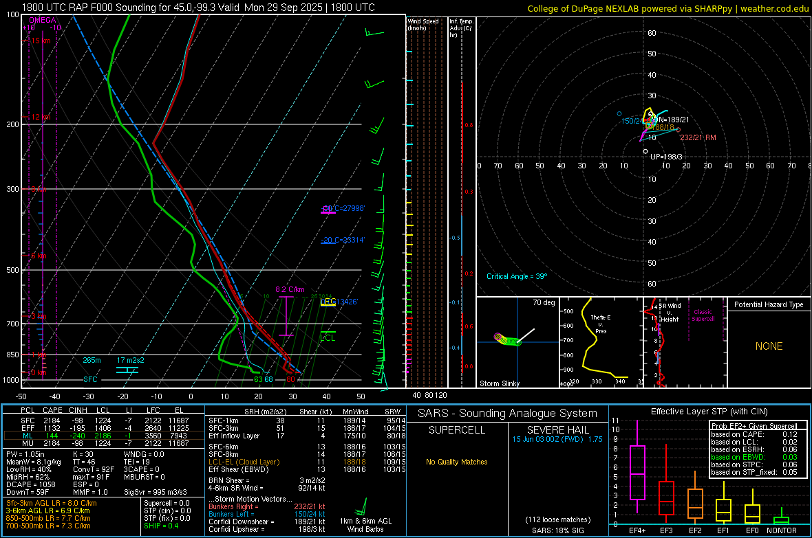Select the Effective Layer STP (with CIN) title
Image resolution: width=812 pixels, height=538 pixels.
point(709,412)
